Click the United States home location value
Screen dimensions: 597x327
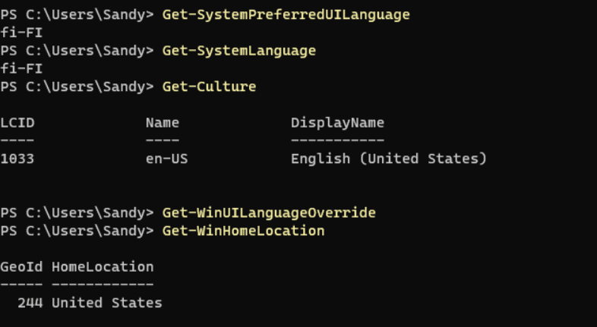(x=107, y=303)
